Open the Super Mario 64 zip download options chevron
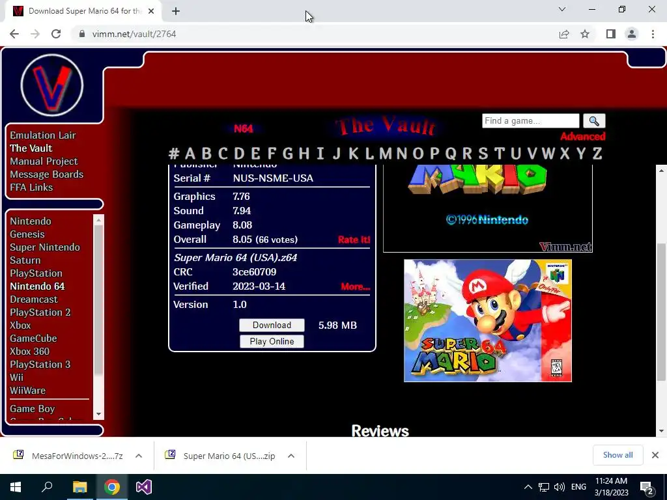The height and width of the screenshot is (500, 667). (291, 456)
